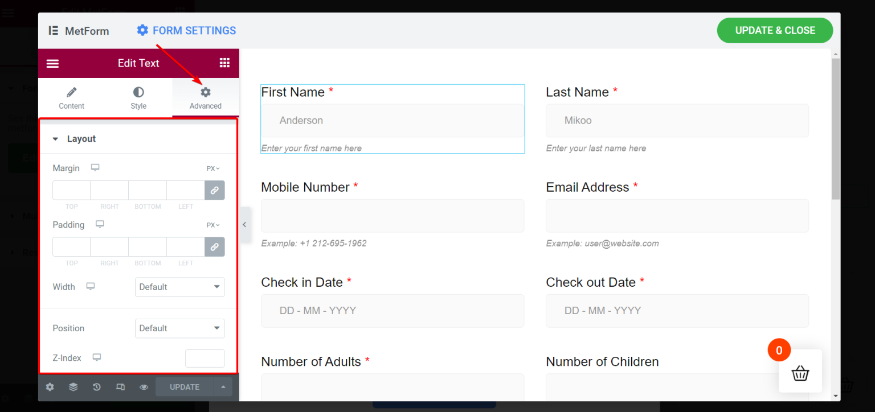This screenshot has width=875, height=412.
Task: Open the widget library grid icon
Action: pos(225,63)
